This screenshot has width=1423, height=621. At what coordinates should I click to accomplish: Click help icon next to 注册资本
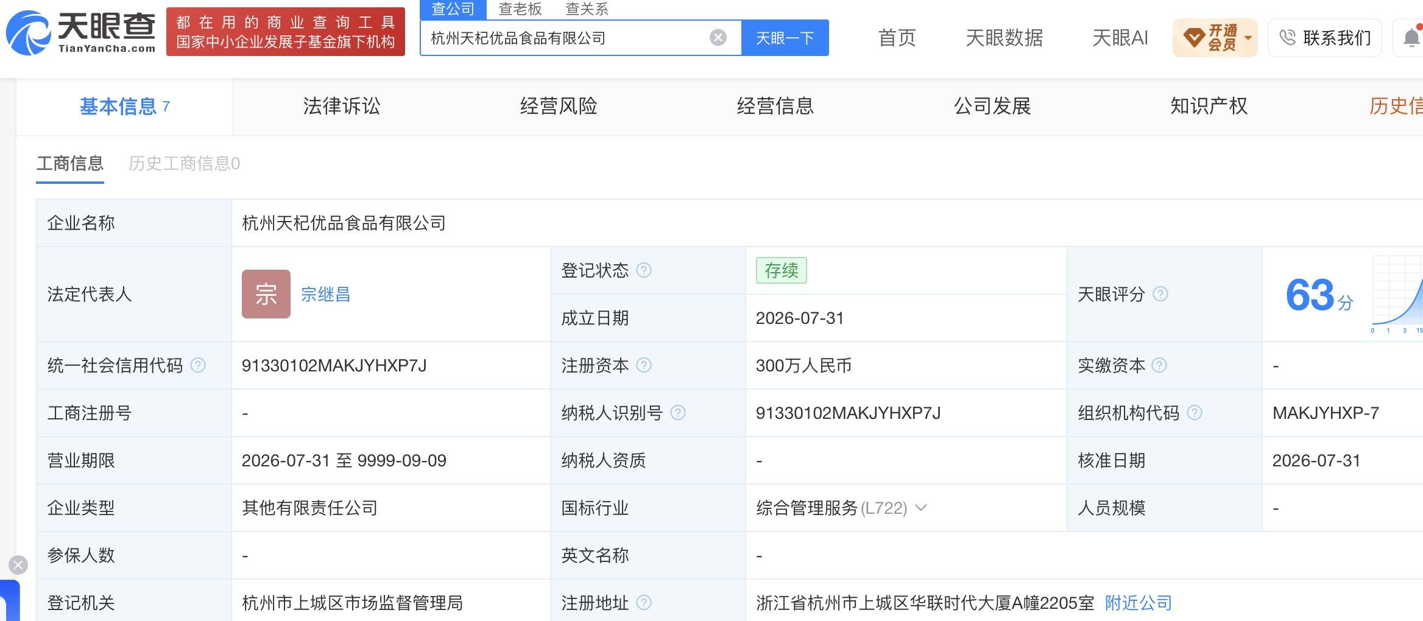[644, 365]
